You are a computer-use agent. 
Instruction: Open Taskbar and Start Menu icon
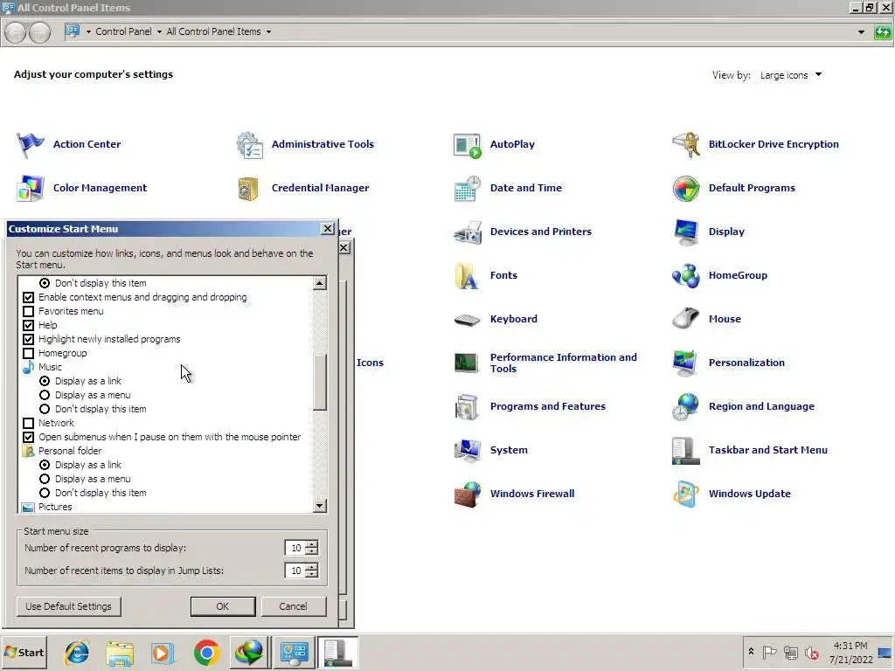(686, 451)
